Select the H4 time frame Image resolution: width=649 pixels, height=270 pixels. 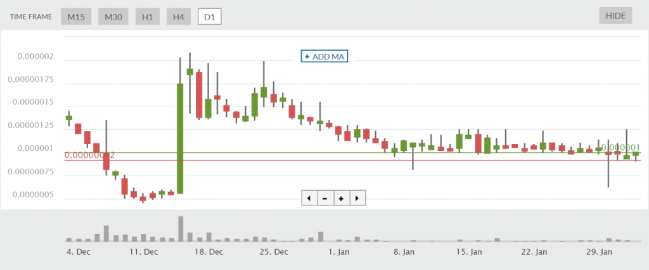178,17
